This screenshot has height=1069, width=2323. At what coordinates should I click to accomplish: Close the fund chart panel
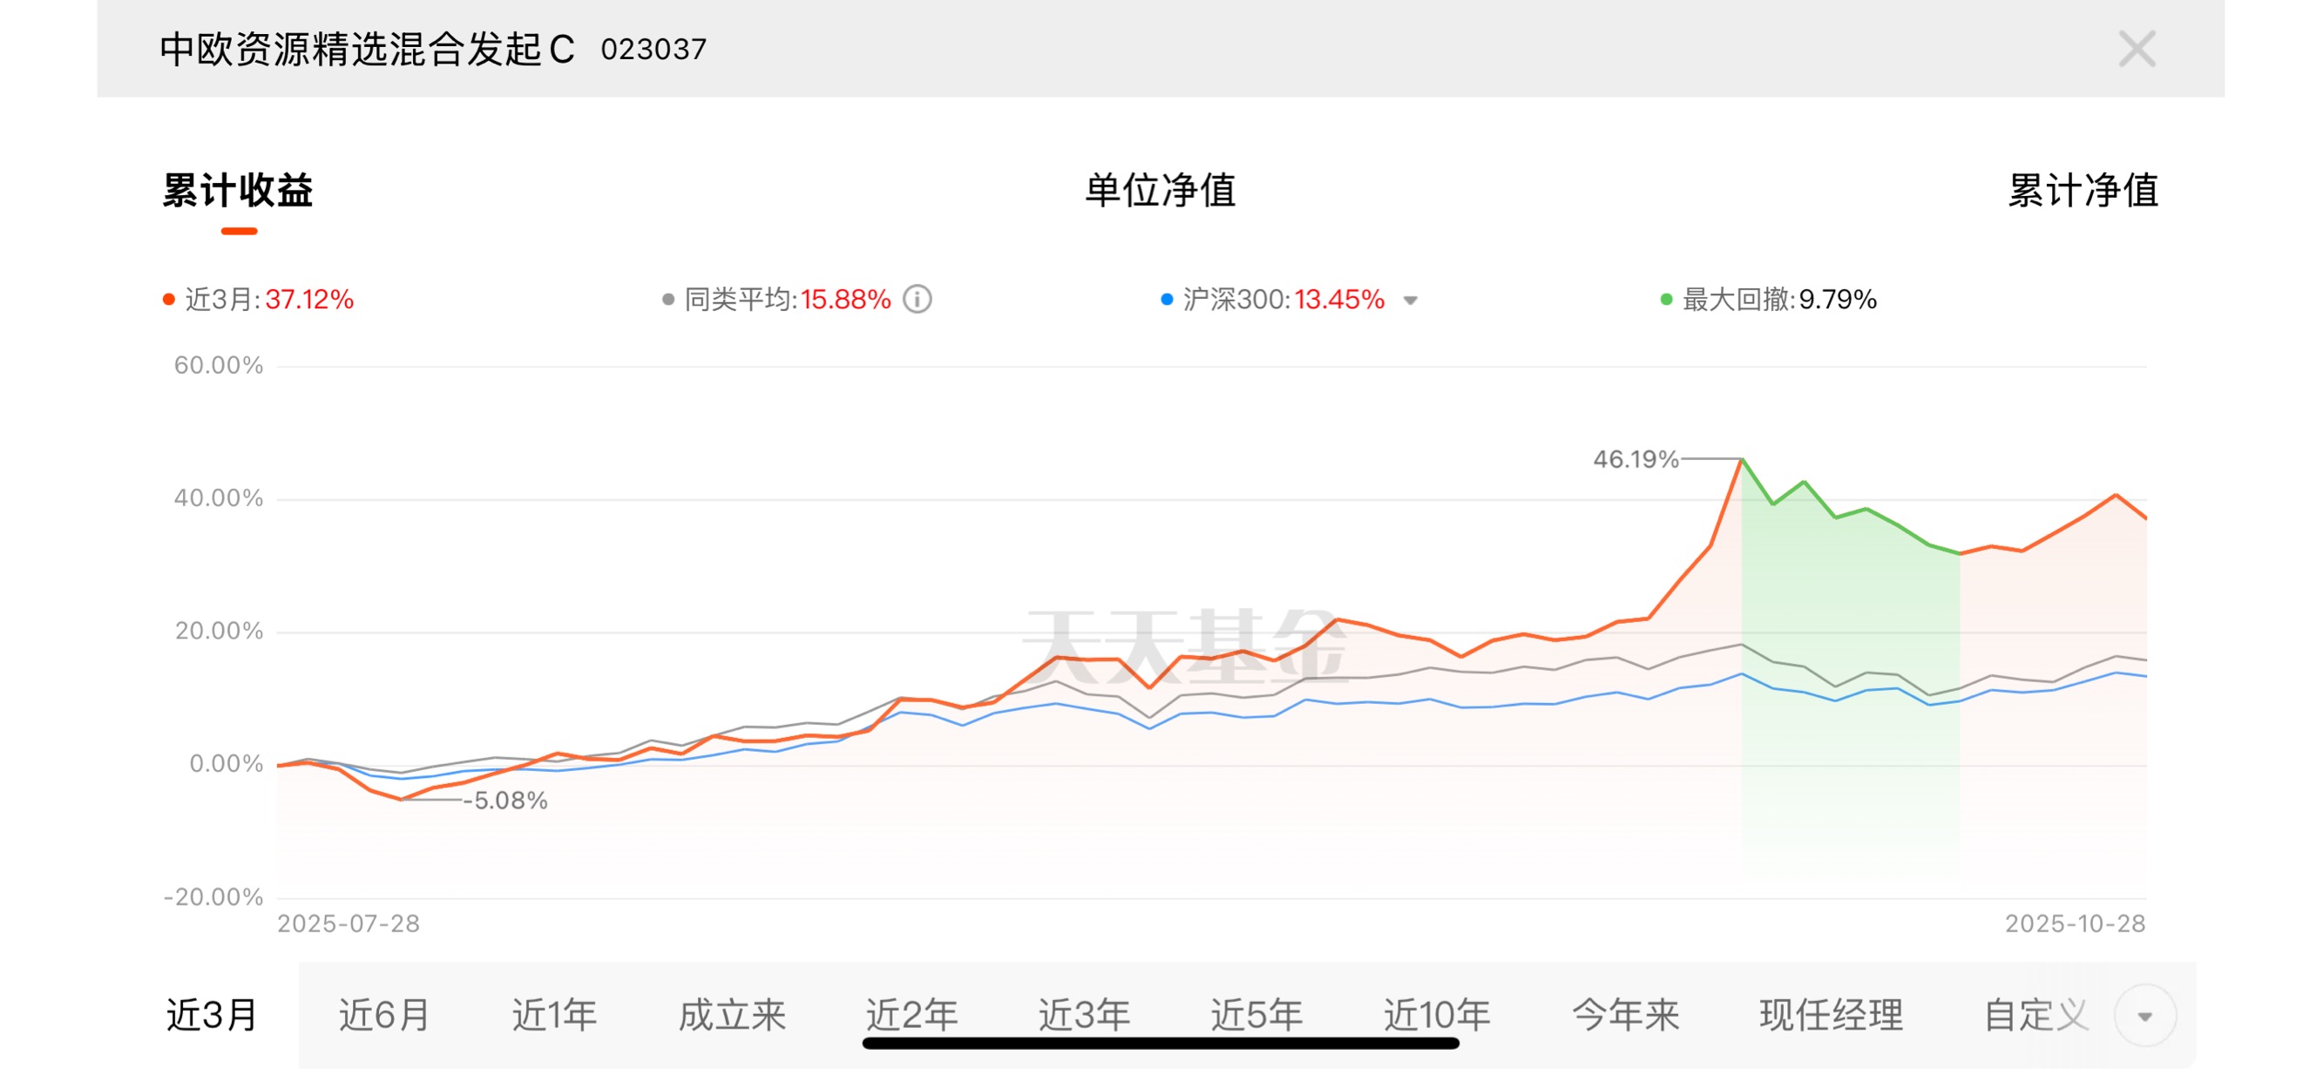click(2137, 49)
